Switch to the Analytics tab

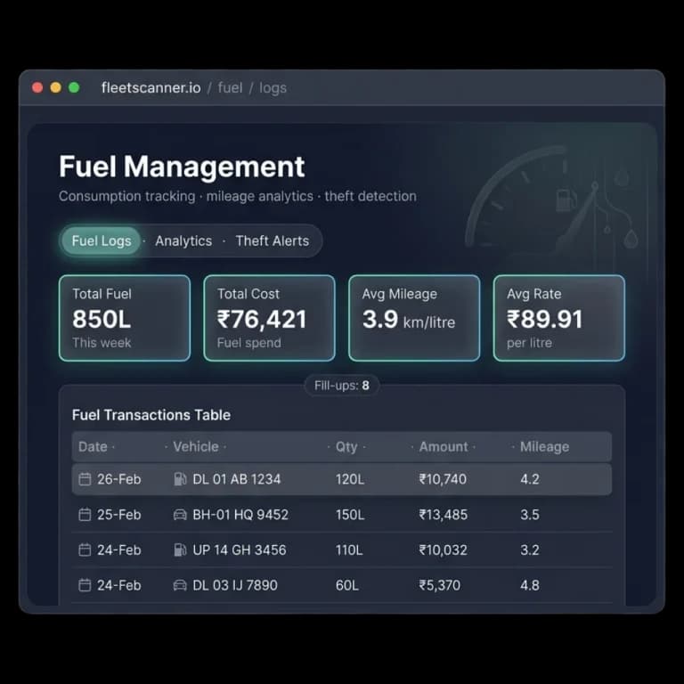coord(183,240)
